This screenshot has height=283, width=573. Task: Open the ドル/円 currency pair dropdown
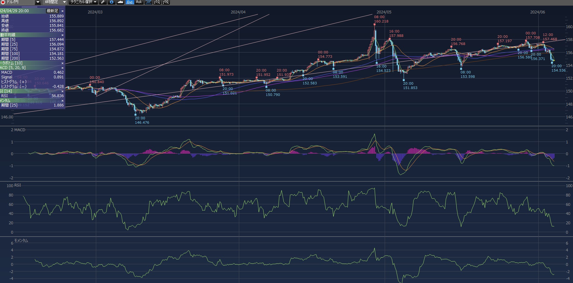click(38, 2)
